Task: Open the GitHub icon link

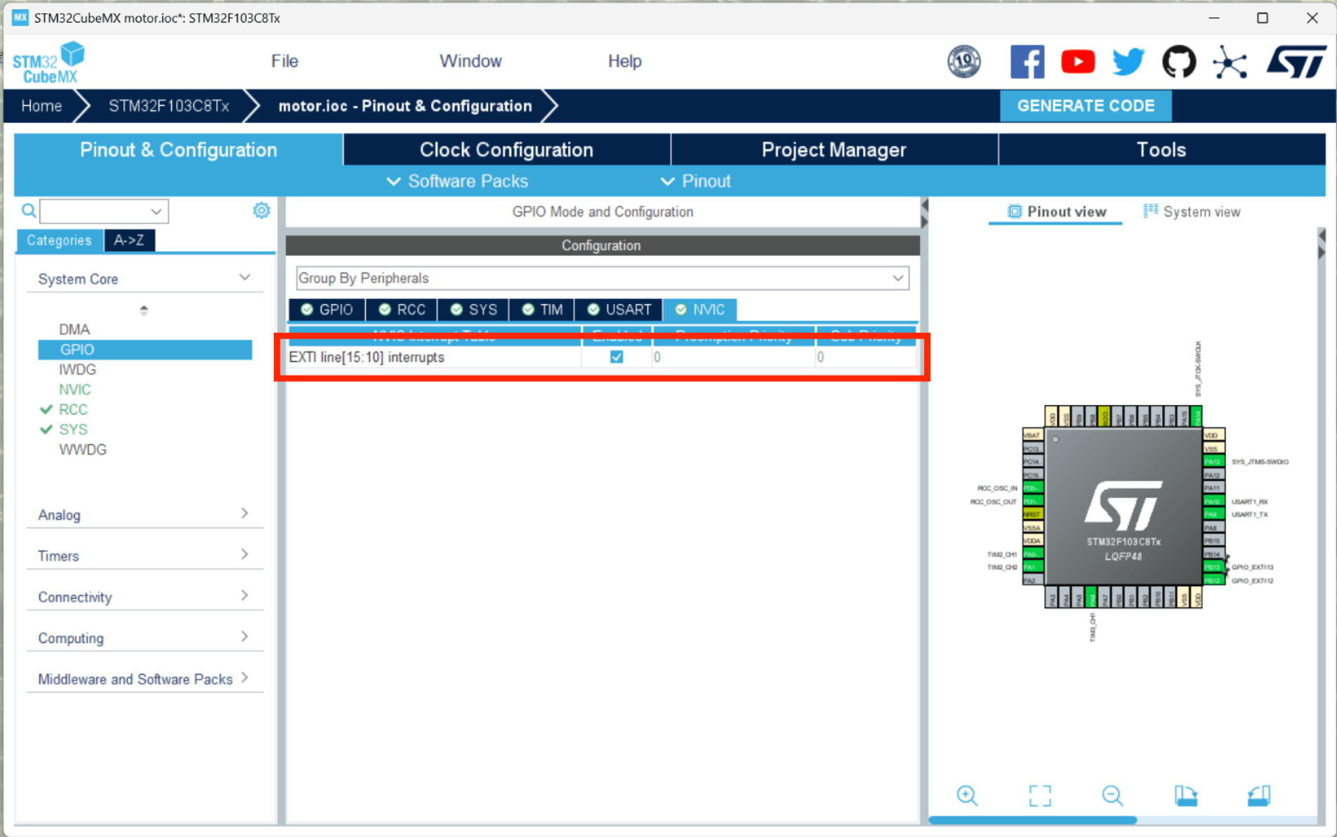Action: [x=1179, y=62]
